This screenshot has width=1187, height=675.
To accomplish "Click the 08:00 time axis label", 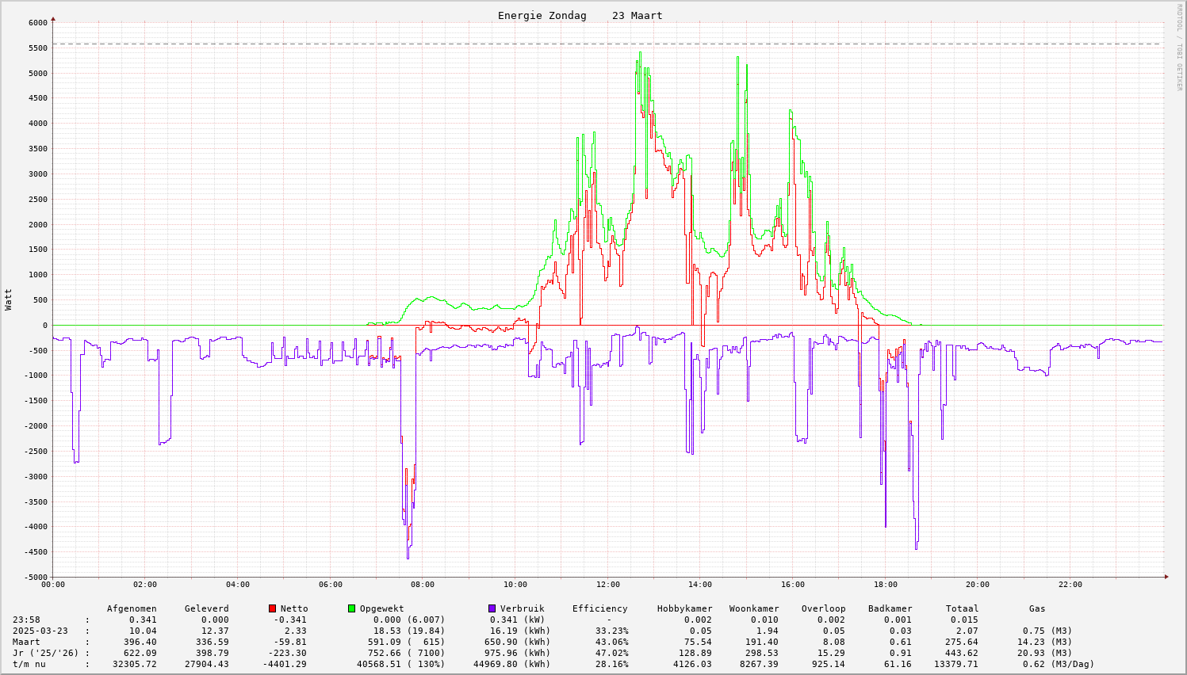I will click(423, 585).
